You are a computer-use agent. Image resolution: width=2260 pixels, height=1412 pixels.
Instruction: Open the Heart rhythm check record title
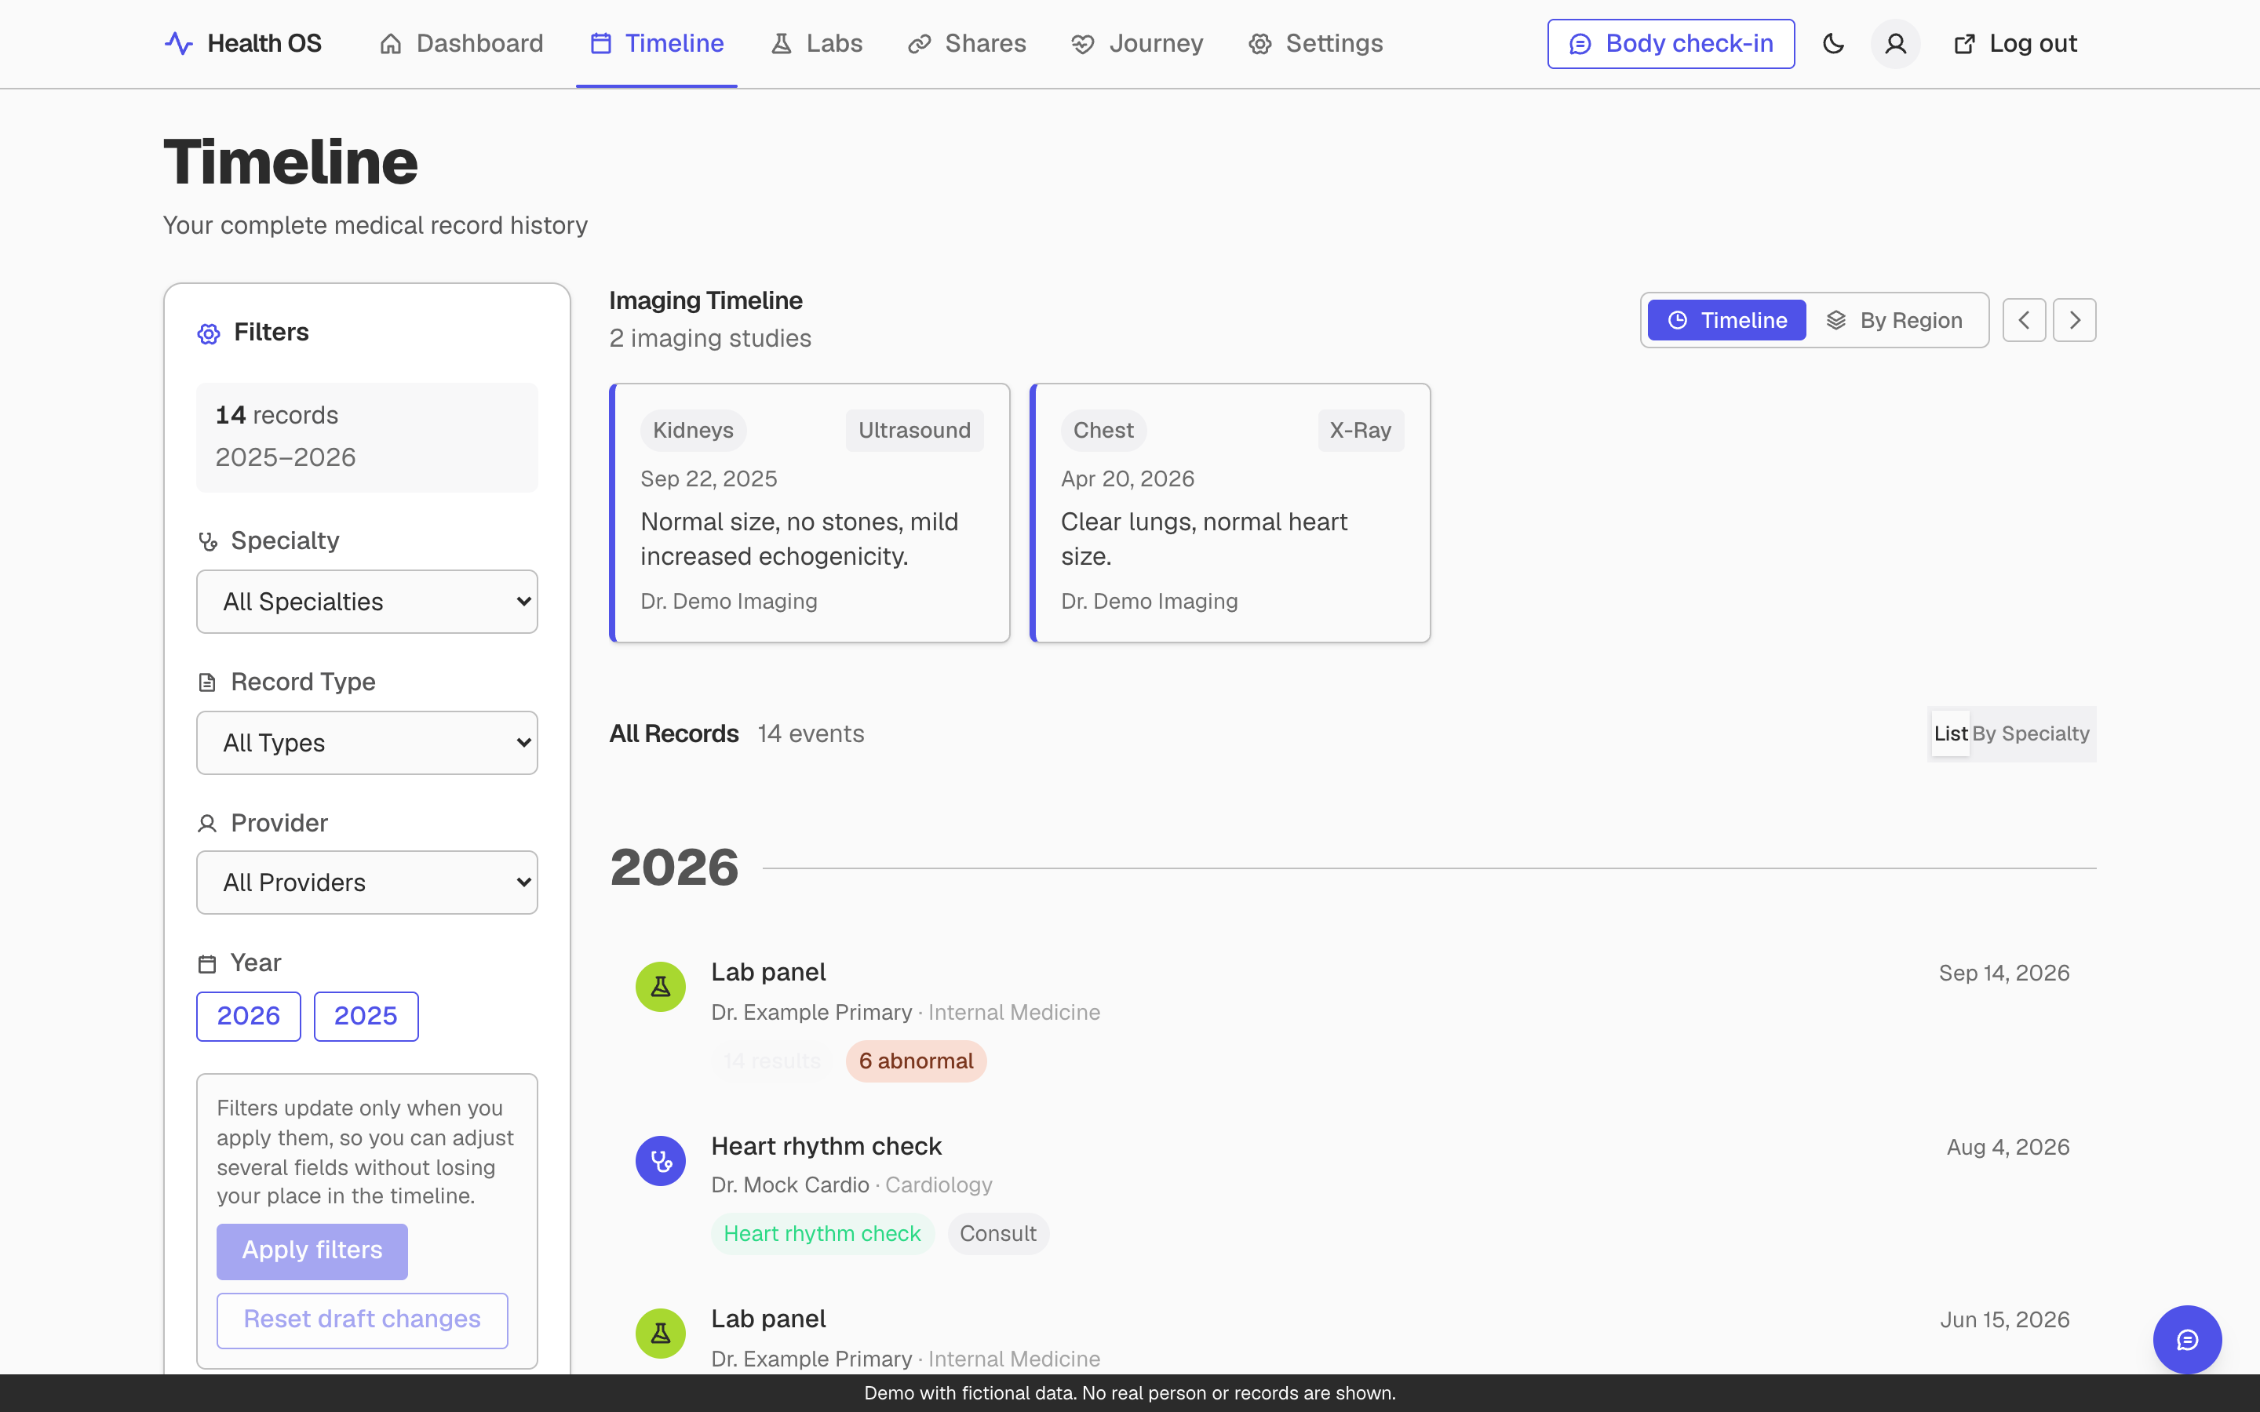tap(826, 1147)
